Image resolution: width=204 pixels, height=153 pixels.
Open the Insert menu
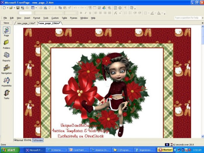(x=27, y=18)
